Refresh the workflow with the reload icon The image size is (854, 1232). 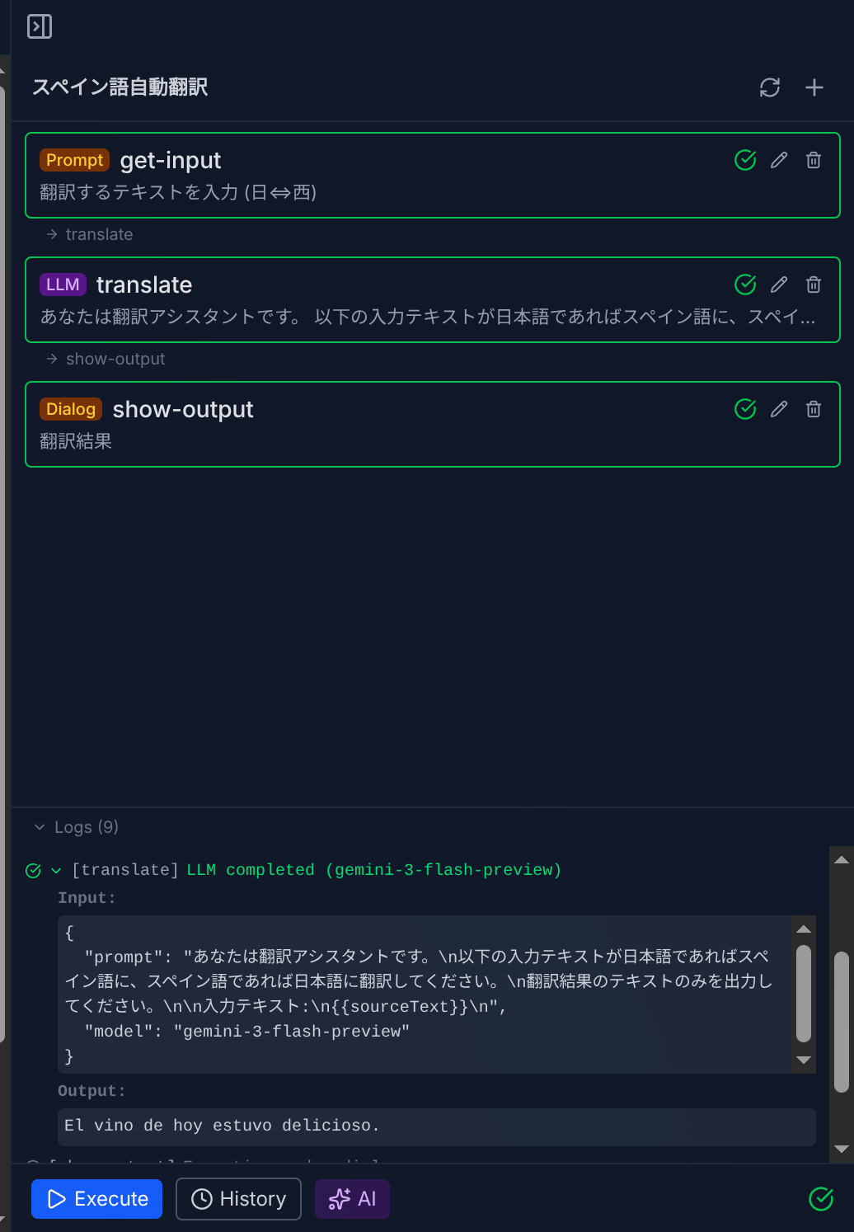pos(770,87)
